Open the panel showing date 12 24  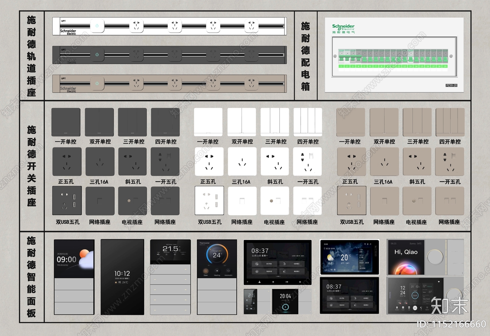click(415, 295)
